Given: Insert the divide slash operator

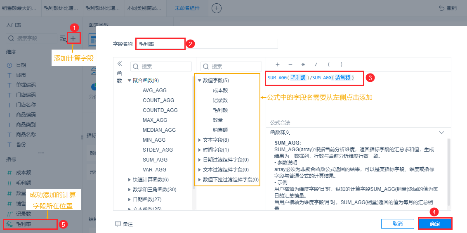Looking at the screenshot, I should tap(316, 64).
